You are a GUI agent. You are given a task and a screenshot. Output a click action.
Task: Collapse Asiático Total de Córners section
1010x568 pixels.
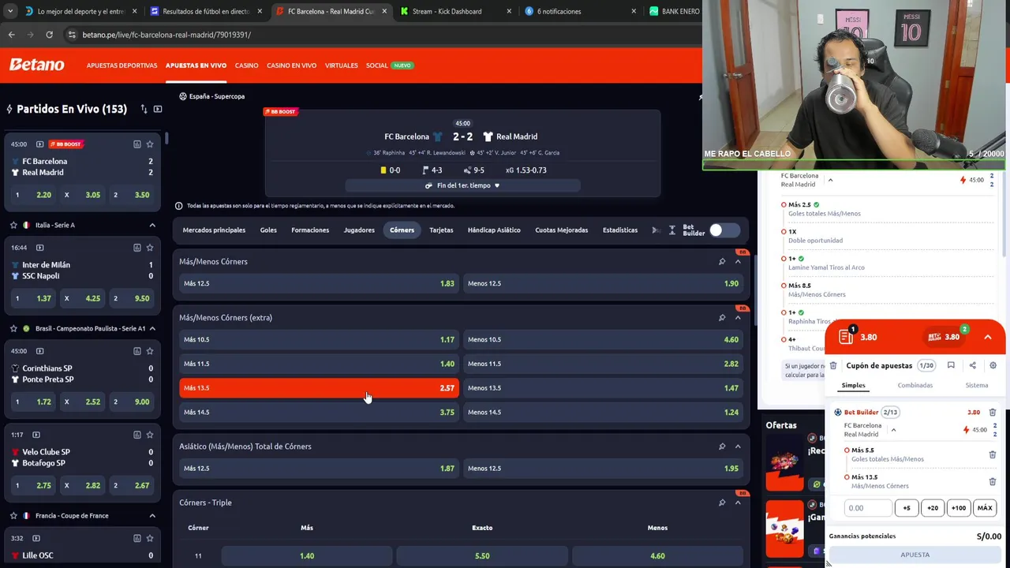(x=738, y=447)
